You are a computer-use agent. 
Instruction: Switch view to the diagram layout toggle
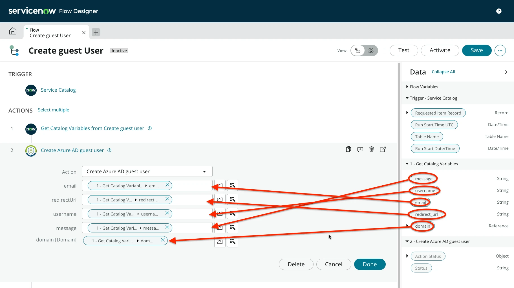point(357,50)
